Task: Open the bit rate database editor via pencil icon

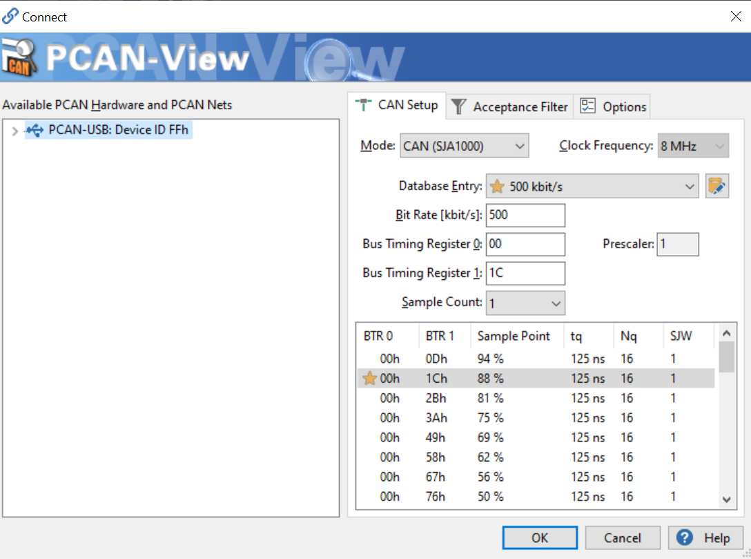Action: click(717, 186)
